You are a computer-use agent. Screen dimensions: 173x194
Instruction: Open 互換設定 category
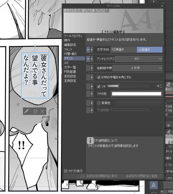pos(70,81)
